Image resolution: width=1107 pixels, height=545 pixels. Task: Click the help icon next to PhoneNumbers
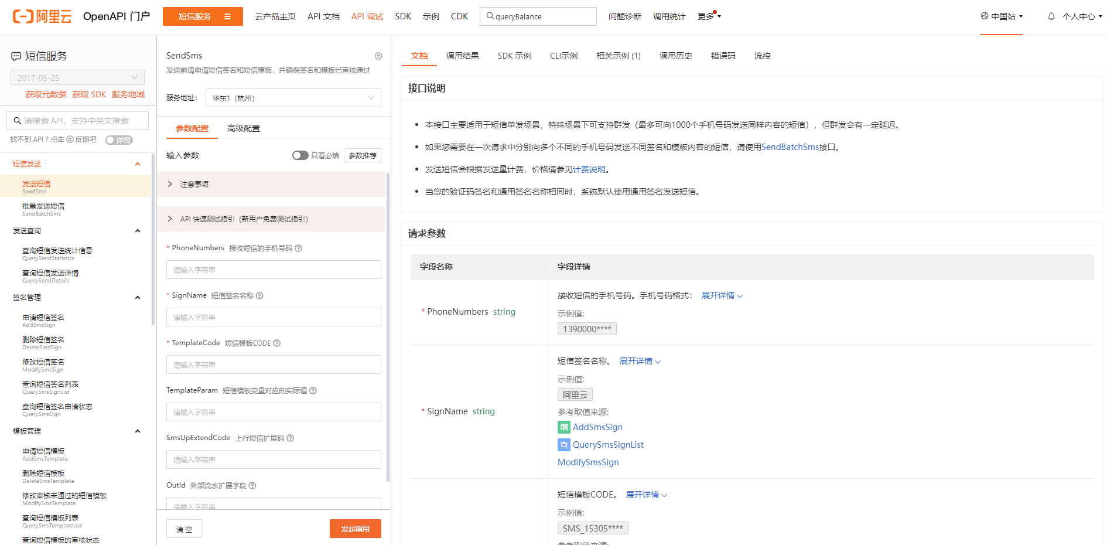pyautogui.click(x=298, y=248)
